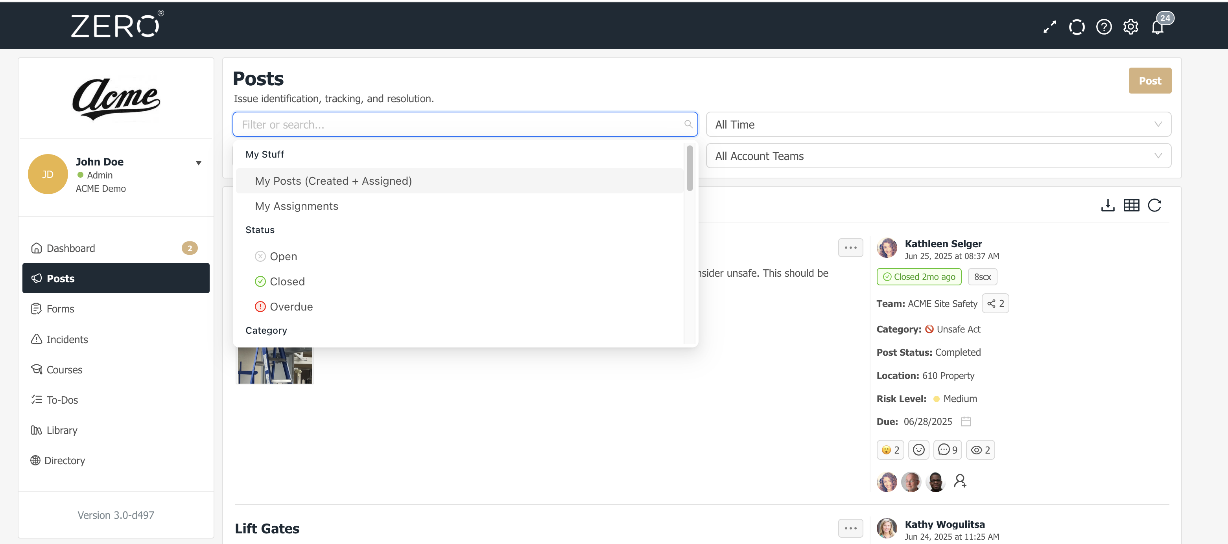1228x544 pixels.
Task: Select the Open status filter
Action: 283,256
